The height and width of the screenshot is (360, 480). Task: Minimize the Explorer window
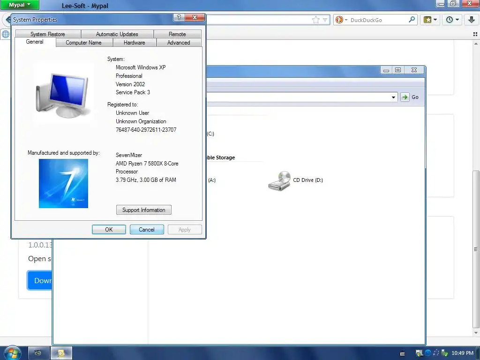pos(386,70)
